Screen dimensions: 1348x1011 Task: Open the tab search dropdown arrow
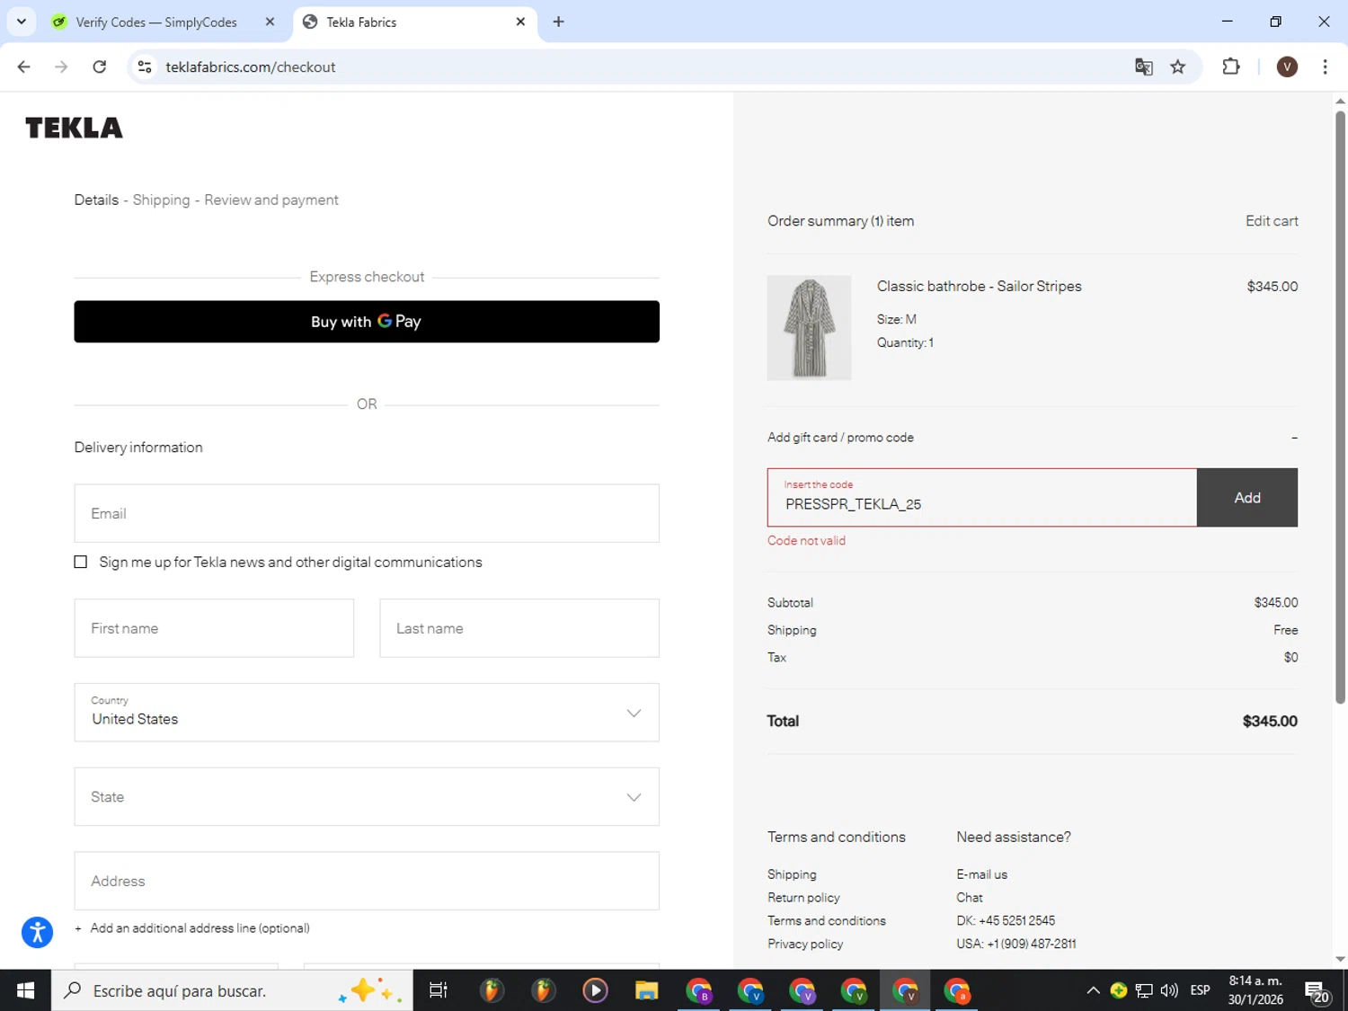(x=22, y=22)
